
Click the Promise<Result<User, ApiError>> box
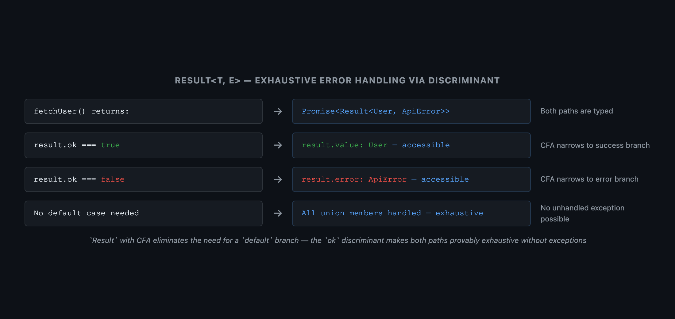point(411,111)
